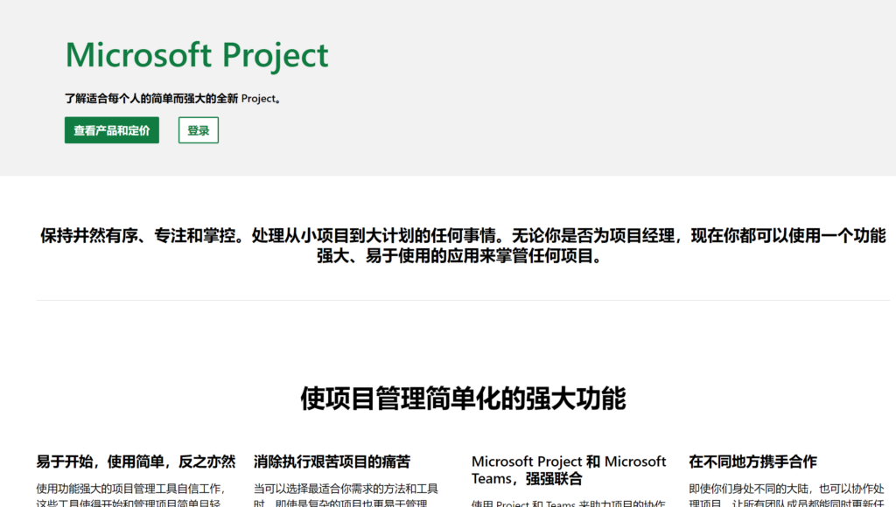Click the Microsoft Project 和 Microsoft Teams 强强联合 heading
The image size is (896, 507).
pos(569,463)
